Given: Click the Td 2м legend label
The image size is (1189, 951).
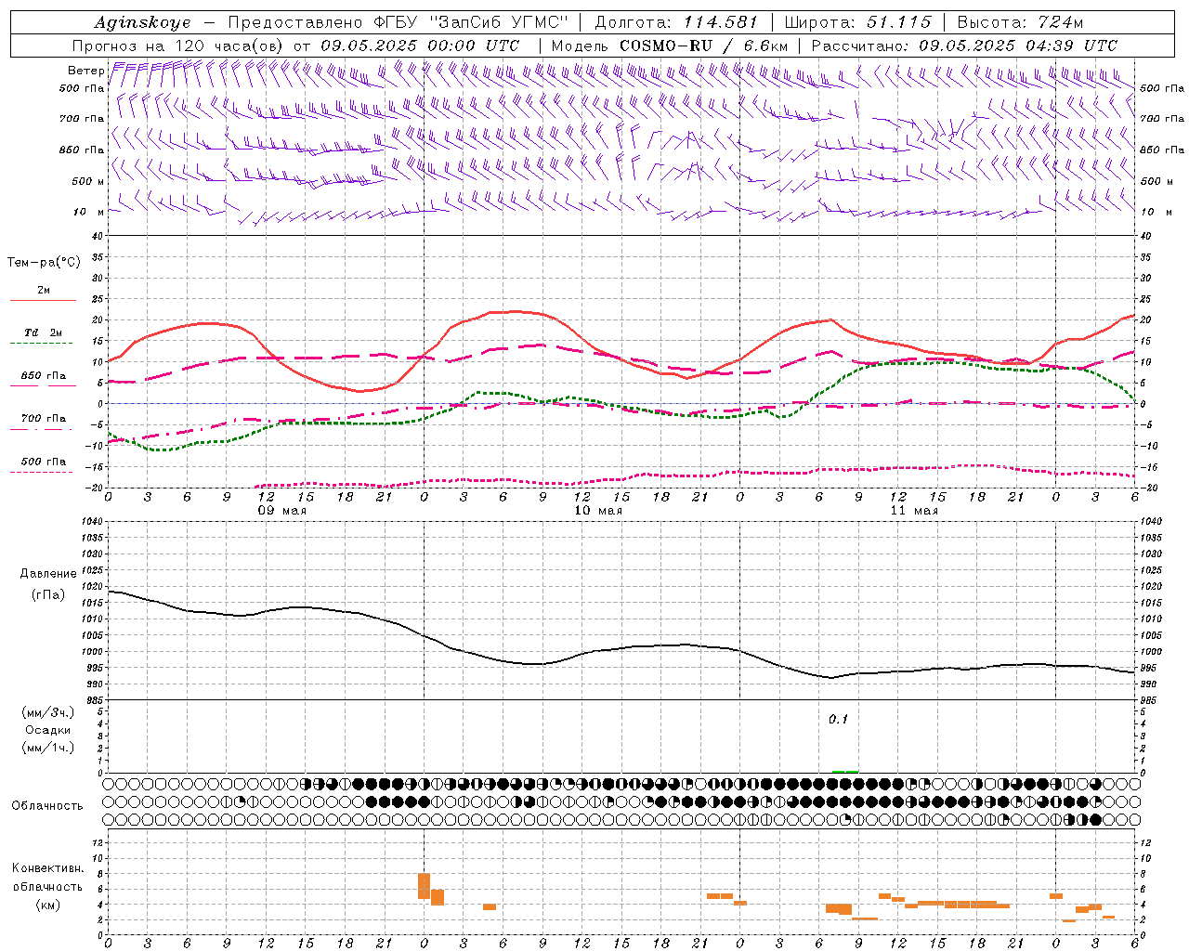Looking at the screenshot, I should coord(43,332).
